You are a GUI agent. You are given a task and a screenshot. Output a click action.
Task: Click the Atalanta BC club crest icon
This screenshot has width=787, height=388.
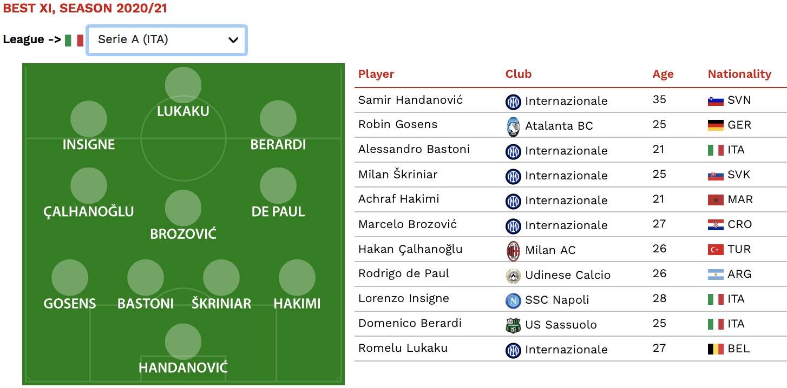(513, 126)
